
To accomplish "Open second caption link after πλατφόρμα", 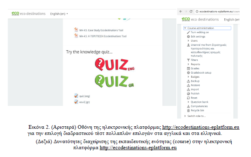I will [138, 148].
